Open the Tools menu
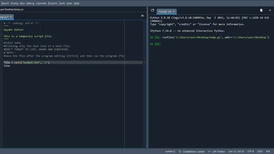Image resolution: width=274 pixels, height=154 pixels. coord(62,3)
